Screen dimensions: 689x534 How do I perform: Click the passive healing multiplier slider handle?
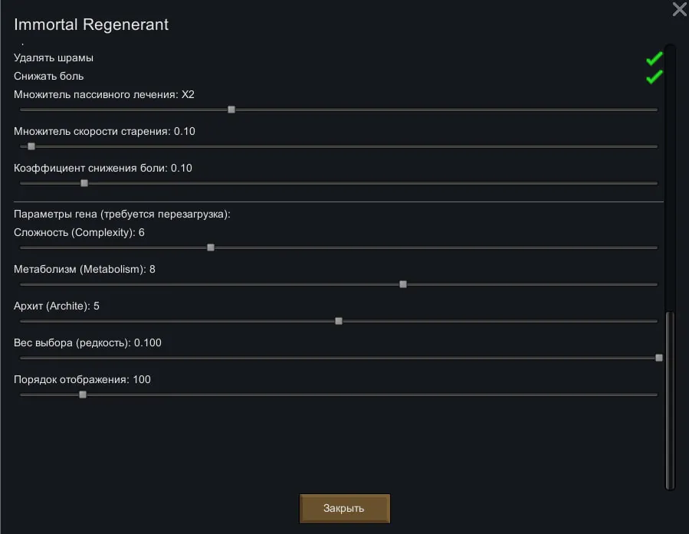point(231,110)
